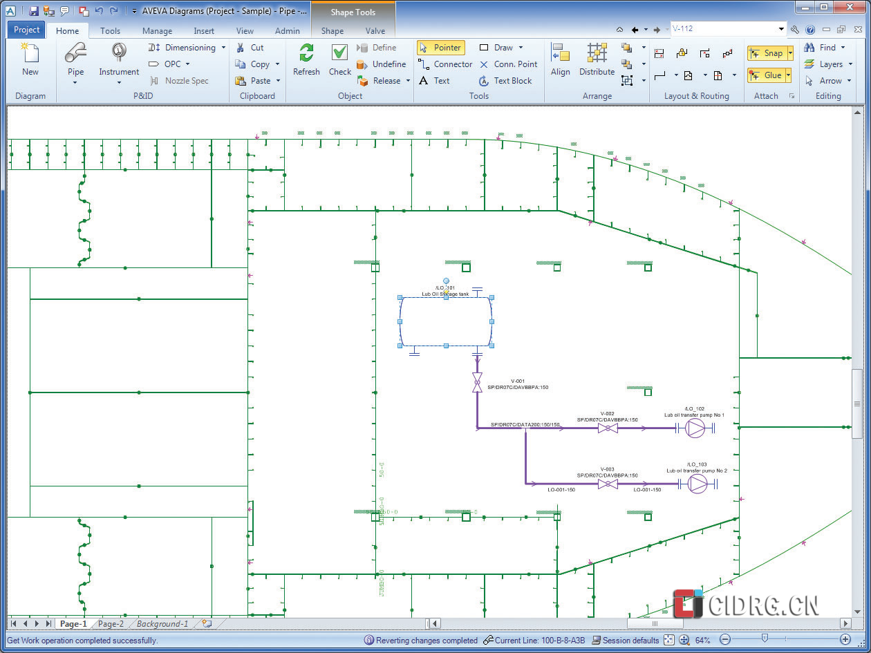Viewport: 871px width, 653px height.
Task: Expand the Layers dropdown
Action: (x=850, y=64)
